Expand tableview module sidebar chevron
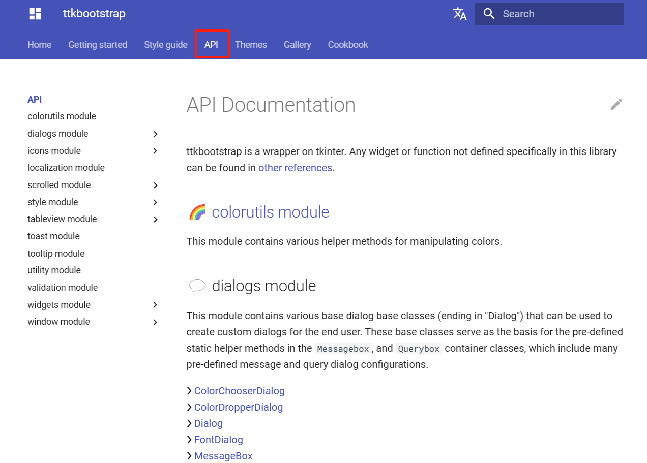The width and height of the screenshot is (647, 463). tap(156, 219)
